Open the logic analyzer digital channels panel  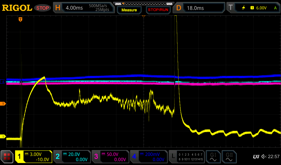tap(187, 157)
